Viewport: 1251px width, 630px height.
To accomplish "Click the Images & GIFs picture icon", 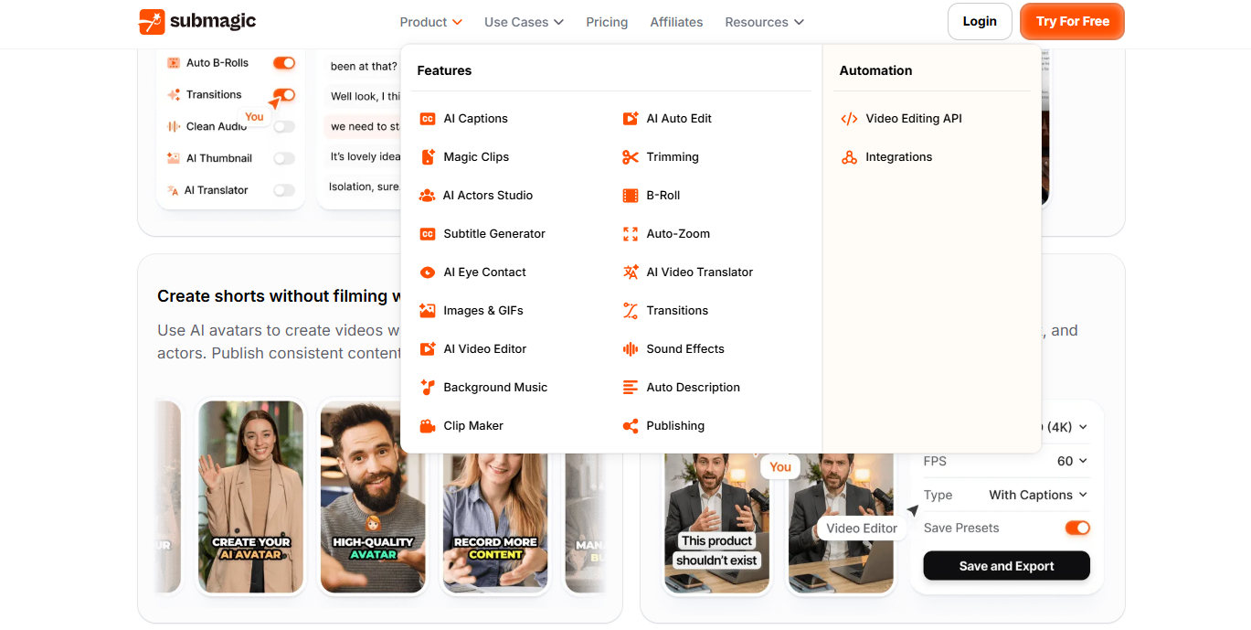I will coord(428,311).
